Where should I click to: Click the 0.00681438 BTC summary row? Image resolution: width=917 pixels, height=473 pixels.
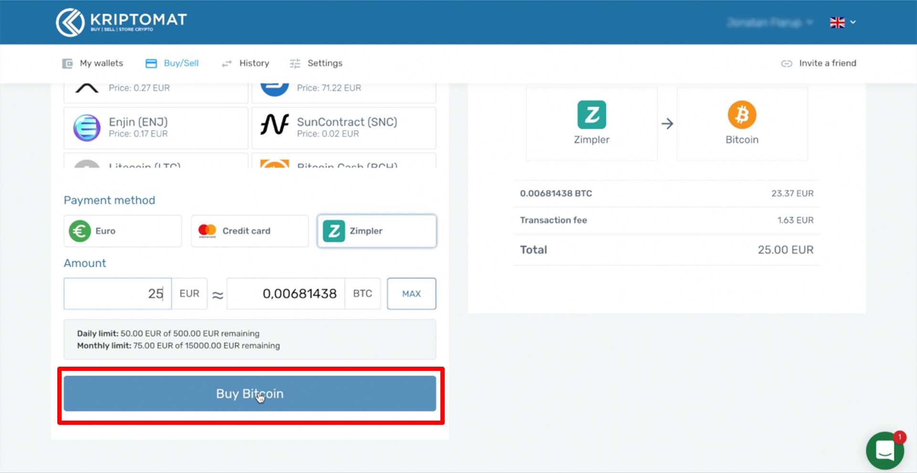tap(667, 194)
